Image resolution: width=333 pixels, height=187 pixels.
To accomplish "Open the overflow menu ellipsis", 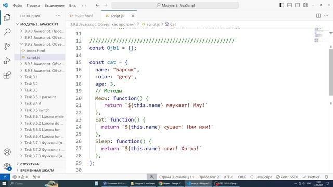I will pos(84,5).
